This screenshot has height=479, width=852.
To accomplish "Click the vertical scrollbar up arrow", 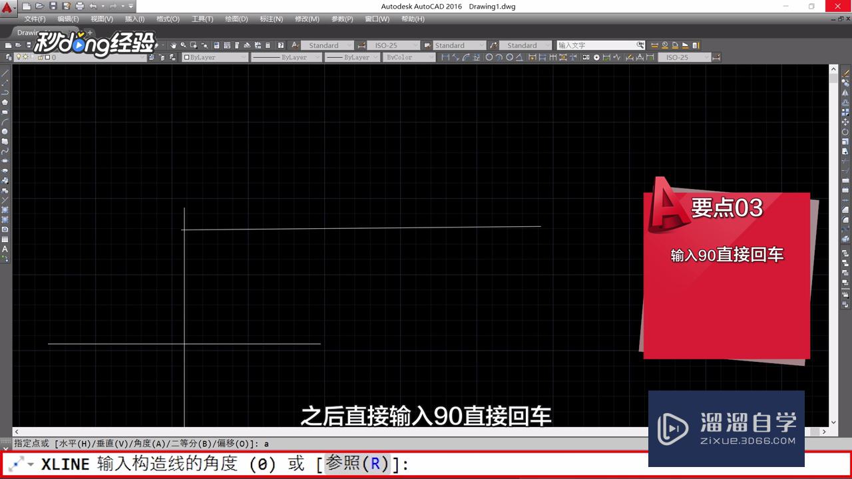I will click(833, 69).
